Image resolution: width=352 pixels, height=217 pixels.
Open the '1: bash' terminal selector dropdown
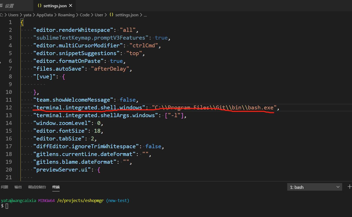tap(314, 187)
